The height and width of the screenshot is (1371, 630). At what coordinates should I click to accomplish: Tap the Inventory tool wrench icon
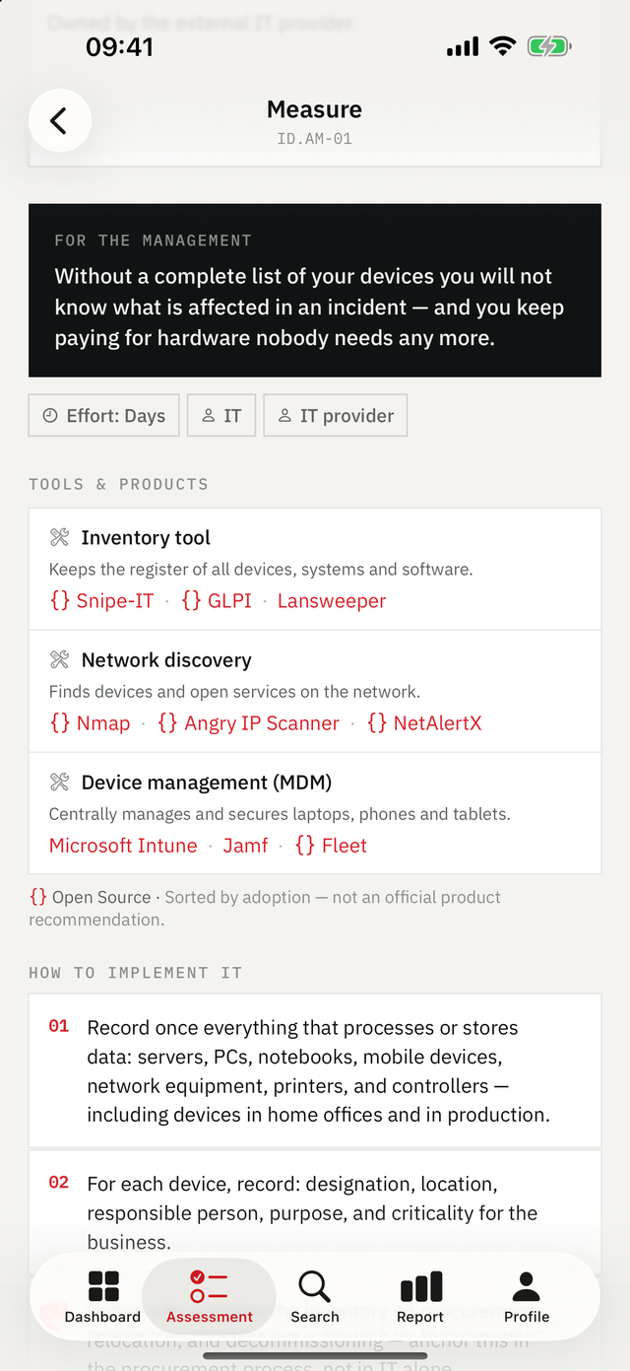coord(59,537)
